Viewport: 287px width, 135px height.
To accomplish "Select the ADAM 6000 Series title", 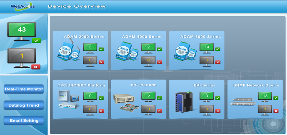I will tap(201, 37).
